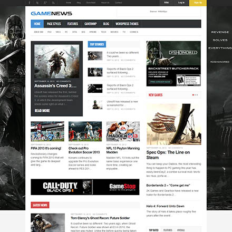The height and width of the screenshot is (232, 232).
Task: Open the RSS feed icon
Action: (53, 3)
